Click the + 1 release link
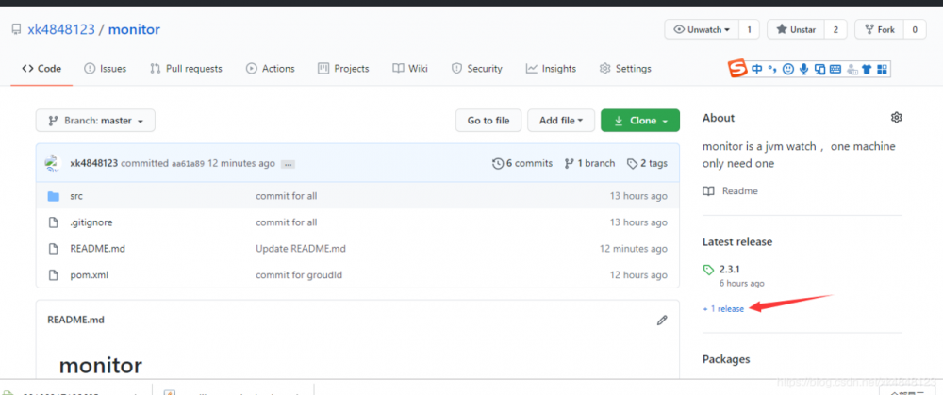Viewport: 943px width, 395px height. click(723, 308)
